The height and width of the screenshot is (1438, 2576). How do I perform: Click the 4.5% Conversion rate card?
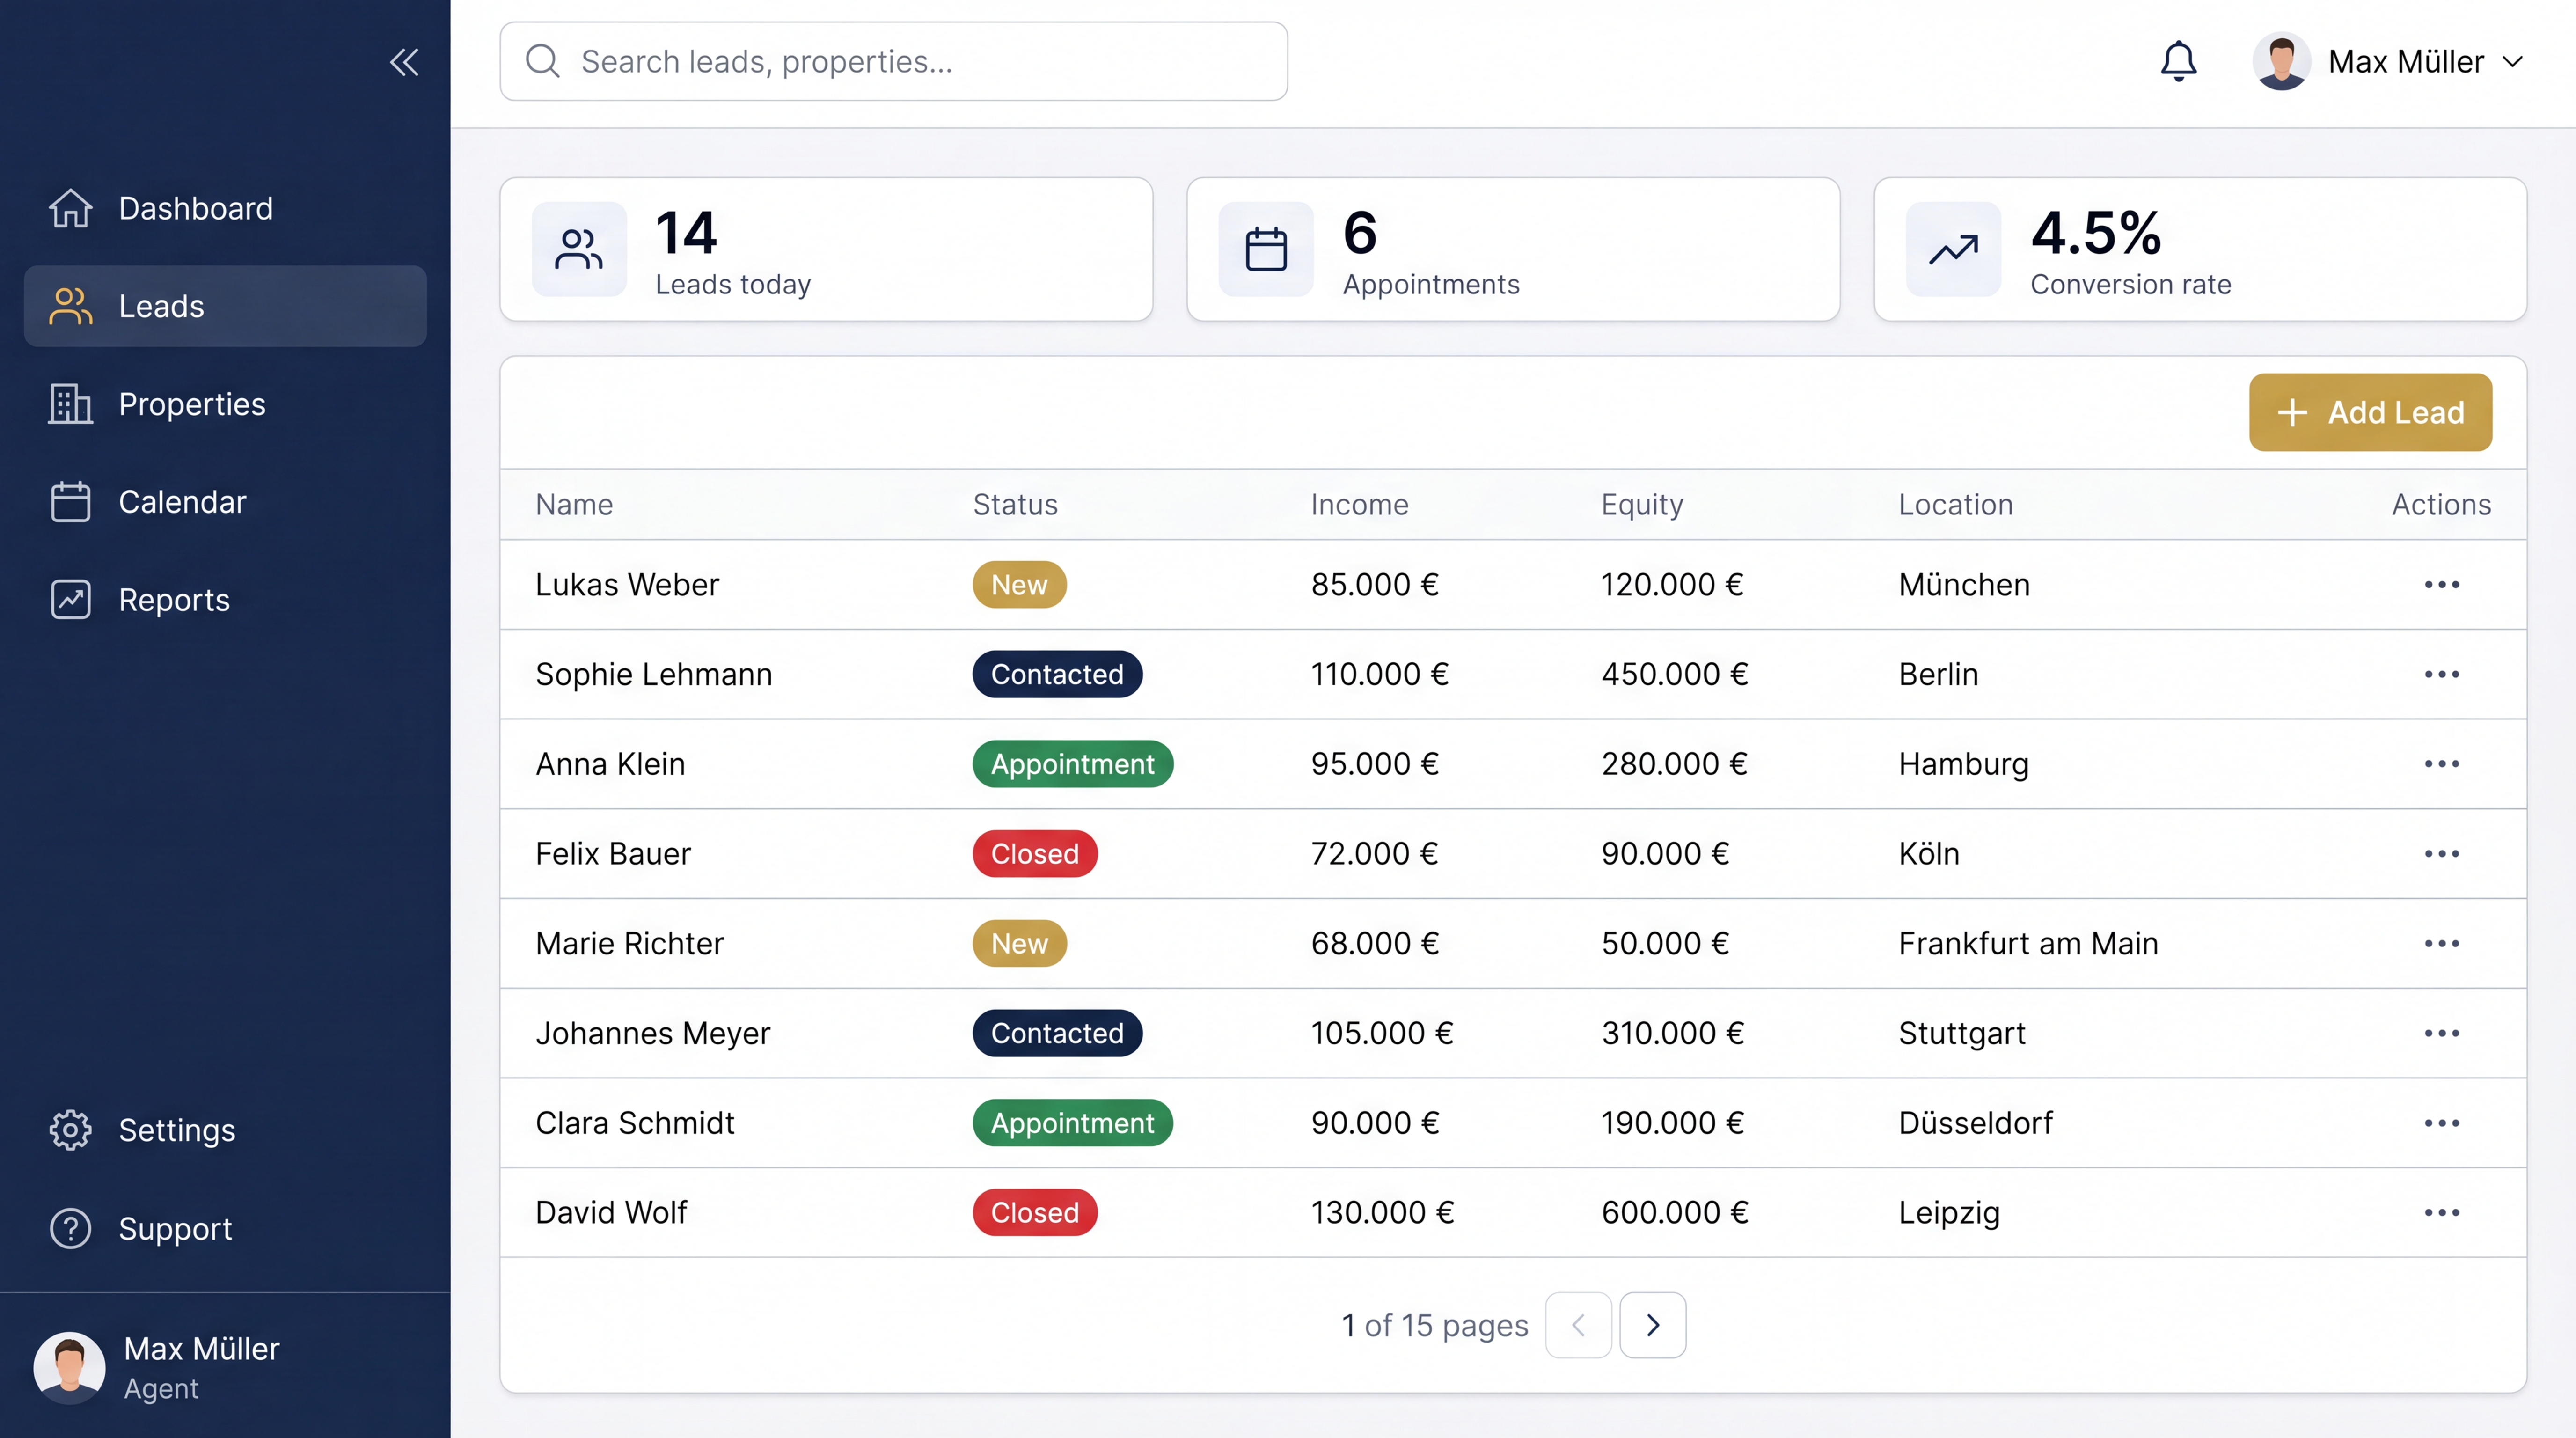click(2200, 249)
